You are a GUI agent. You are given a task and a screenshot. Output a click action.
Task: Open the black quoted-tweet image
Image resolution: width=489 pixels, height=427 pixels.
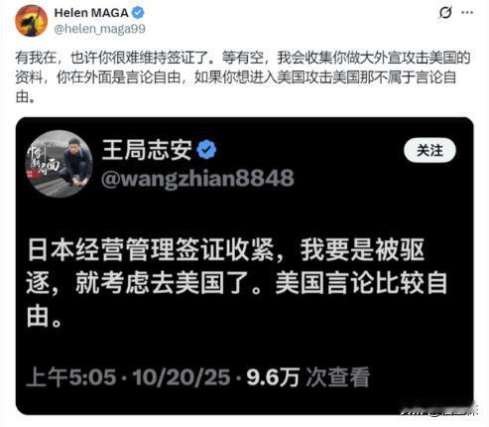245,266
